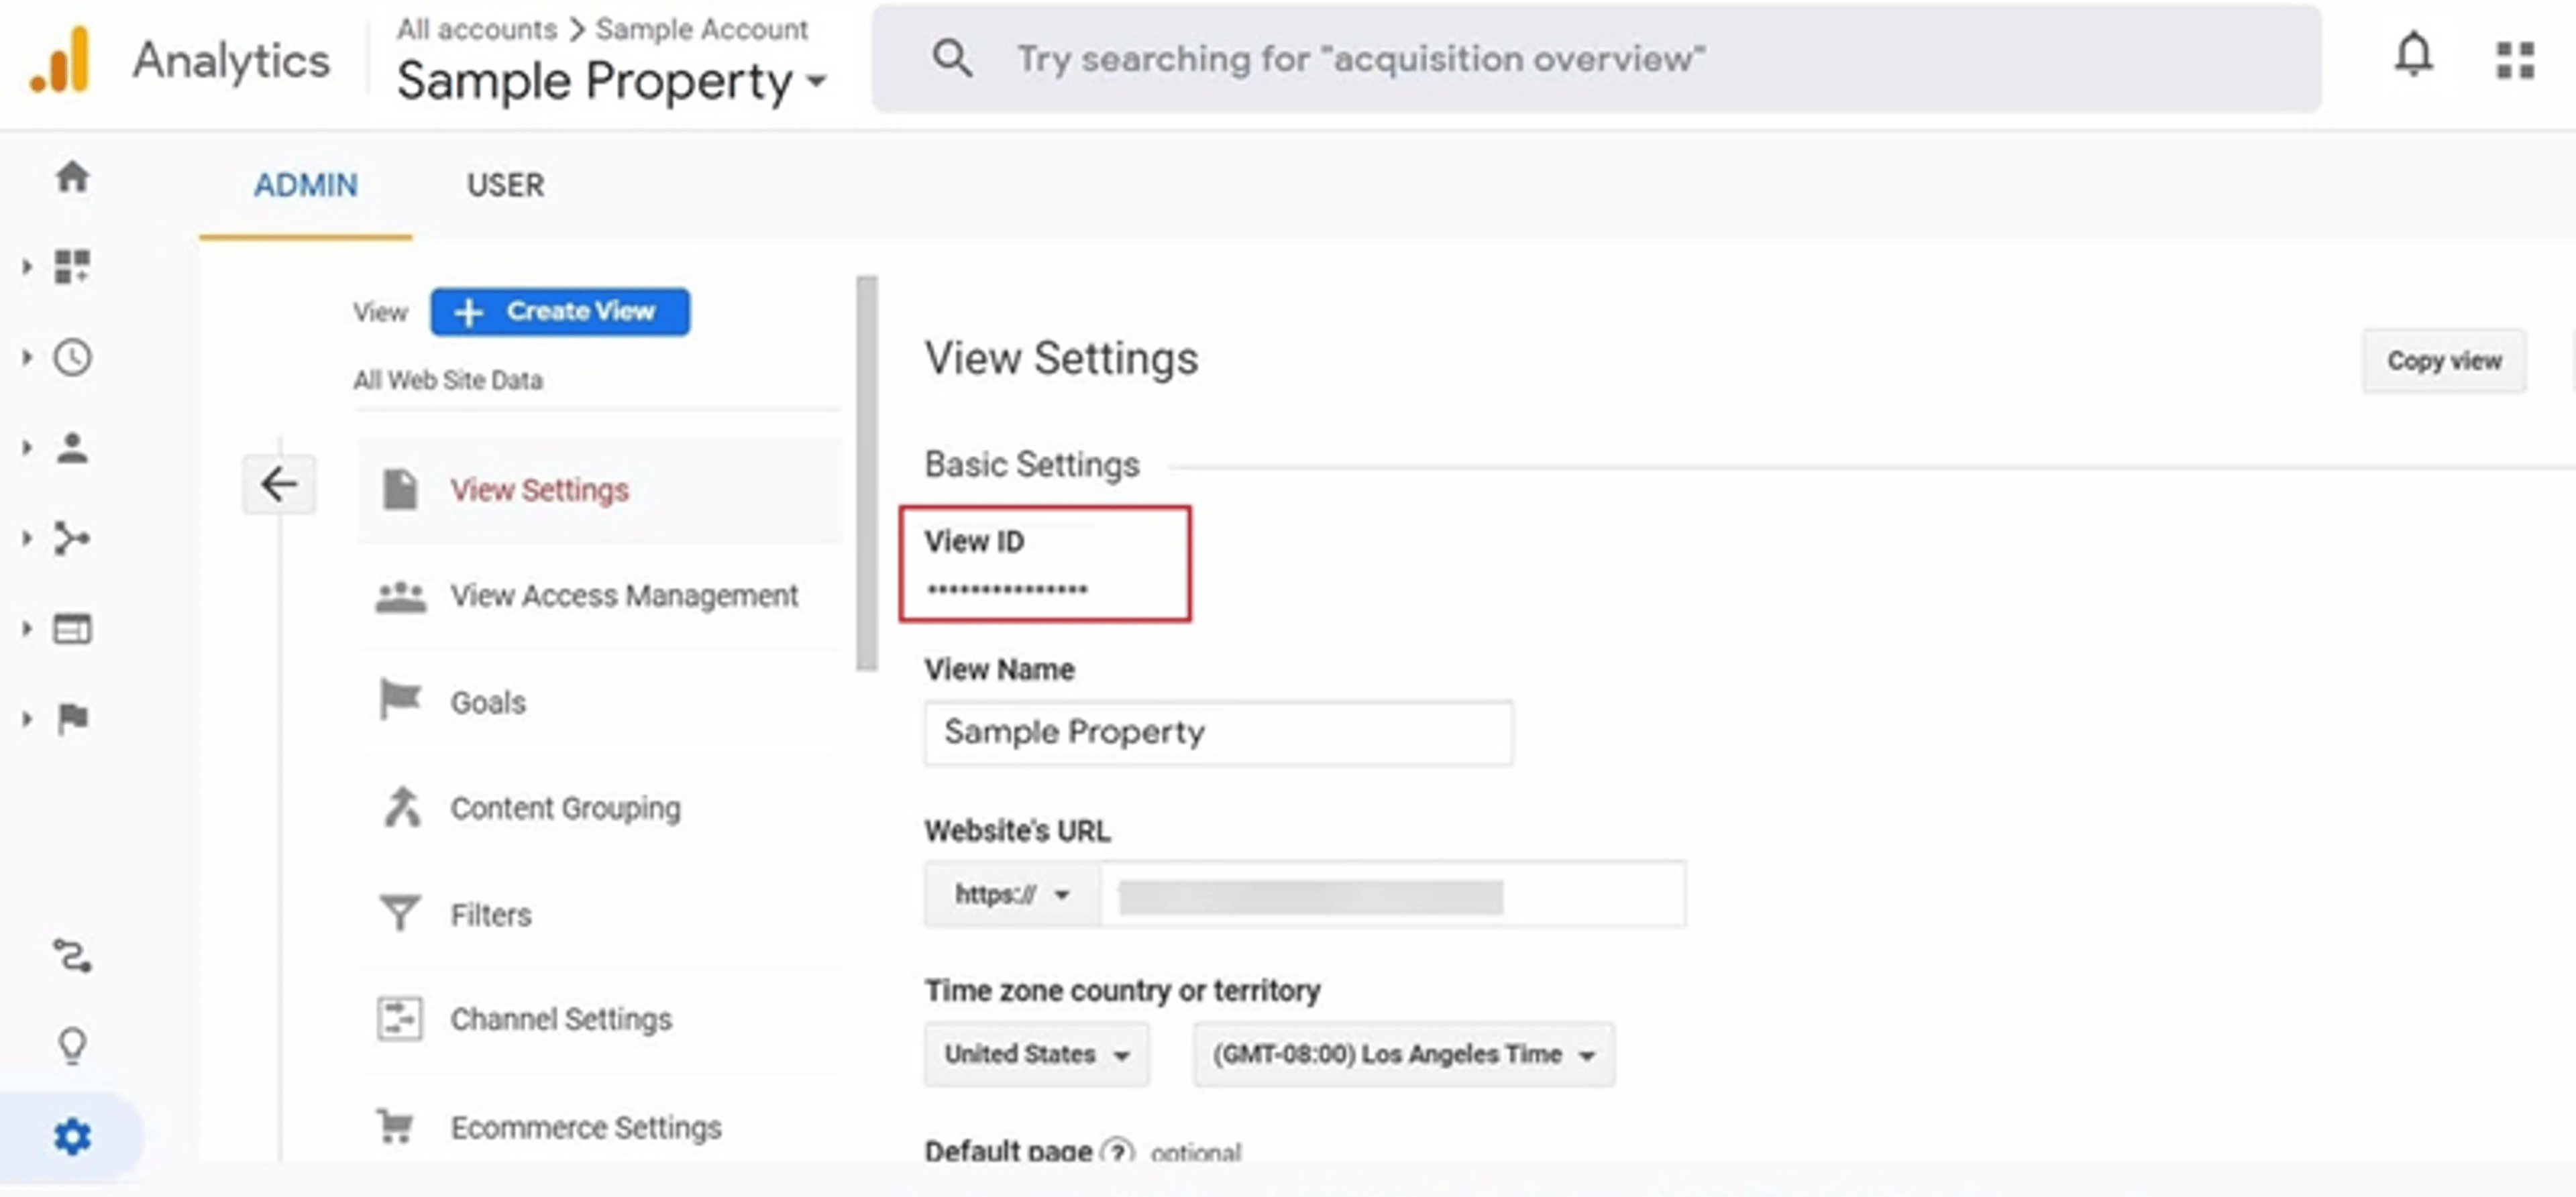Click the back arrow button

279,484
